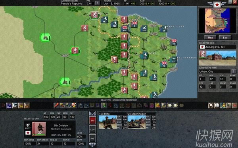This screenshot has width=238, height=148.
Task: Switch to Loc view tab
Action: [225, 37]
